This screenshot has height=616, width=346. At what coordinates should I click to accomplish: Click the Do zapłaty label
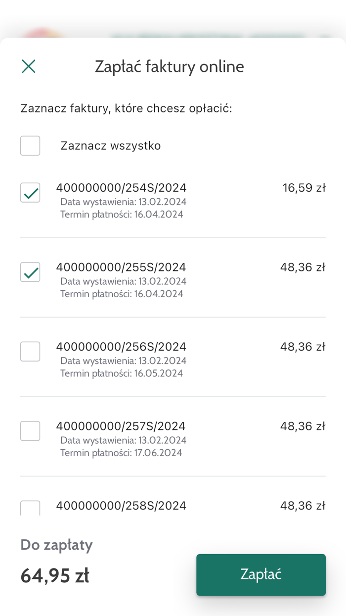(56, 545)
